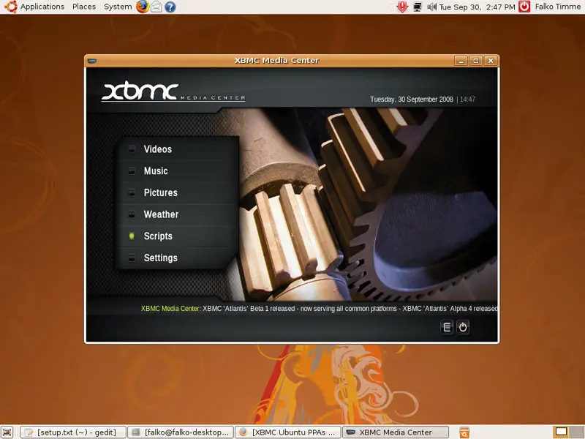Switch to the XBMC Ubuntu PPAs browser window
The width and height of the screenshot is (585, 439).
click(288, 432)
